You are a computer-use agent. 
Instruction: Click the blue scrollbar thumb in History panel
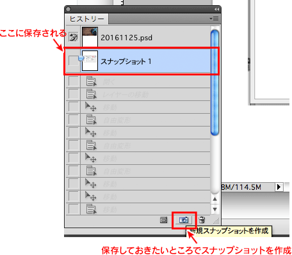pyautogui.click(x=215, y=82)
